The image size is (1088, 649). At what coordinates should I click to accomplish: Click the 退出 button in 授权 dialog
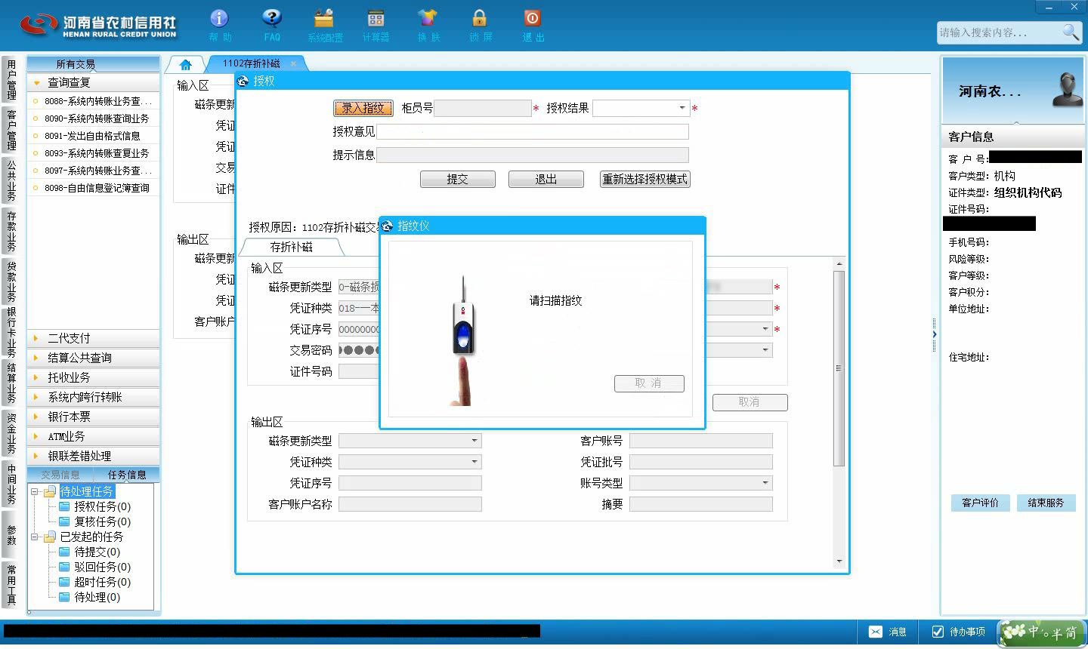(546, 179)
